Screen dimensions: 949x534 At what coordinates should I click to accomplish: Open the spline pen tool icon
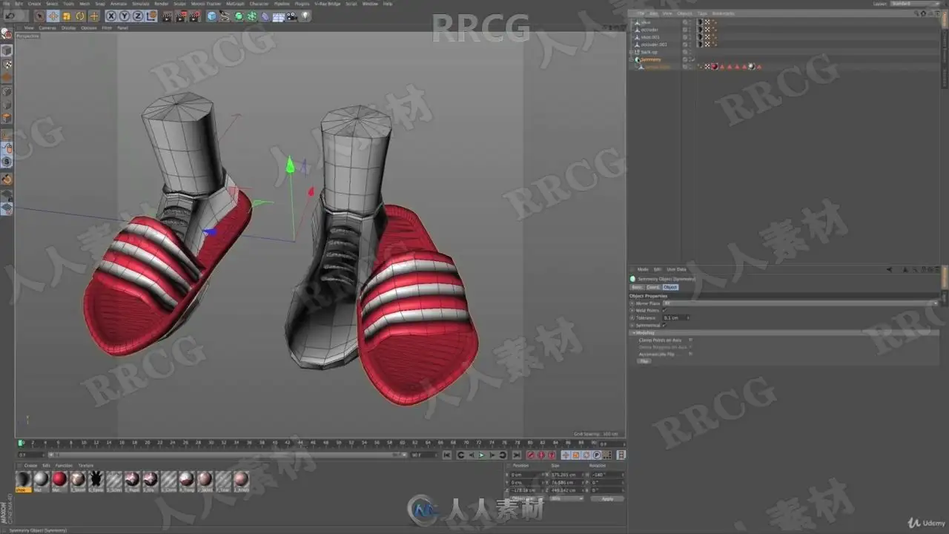click(225, 16)
